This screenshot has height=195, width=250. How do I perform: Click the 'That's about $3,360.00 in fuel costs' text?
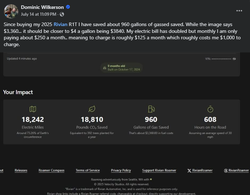tap(151, 133)
